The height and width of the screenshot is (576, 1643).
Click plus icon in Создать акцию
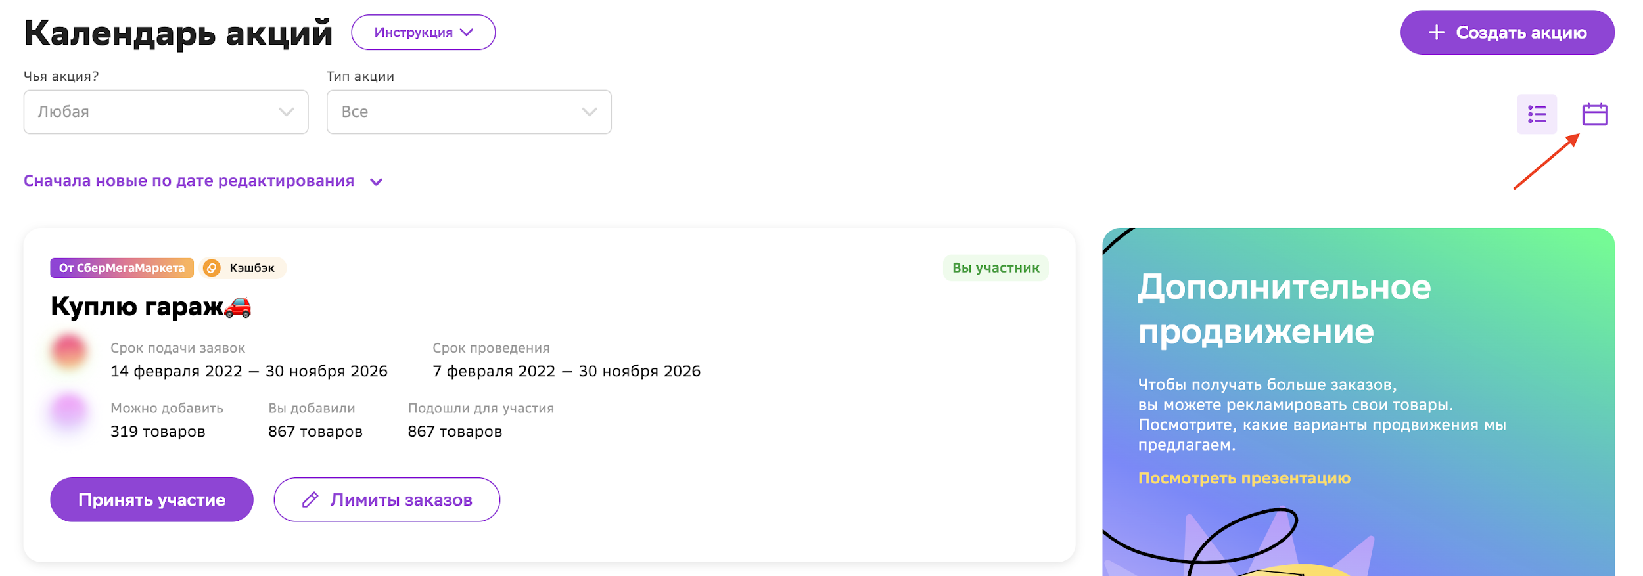coord(1436,32)
